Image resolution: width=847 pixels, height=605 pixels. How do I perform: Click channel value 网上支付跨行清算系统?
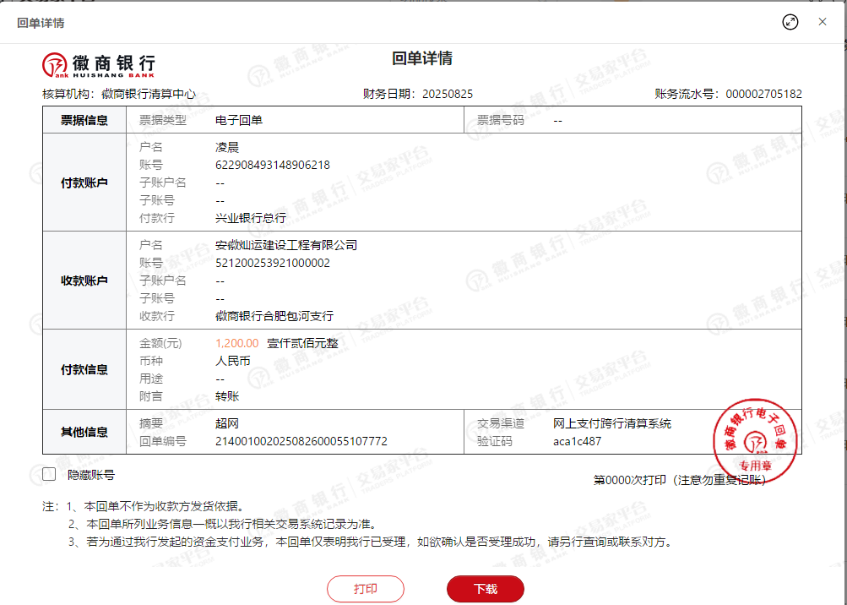click(x=612, y=423)
